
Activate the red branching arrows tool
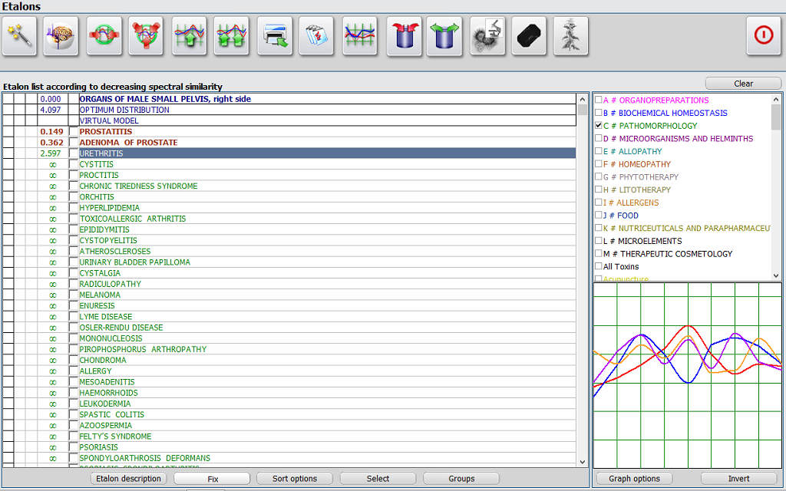pyautogui.click(x=146, y=35)
